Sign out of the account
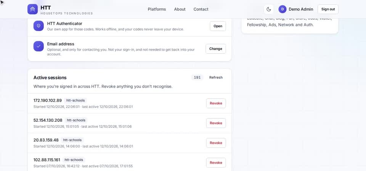This screenshot has width=366, height=171. pos(328,9)
